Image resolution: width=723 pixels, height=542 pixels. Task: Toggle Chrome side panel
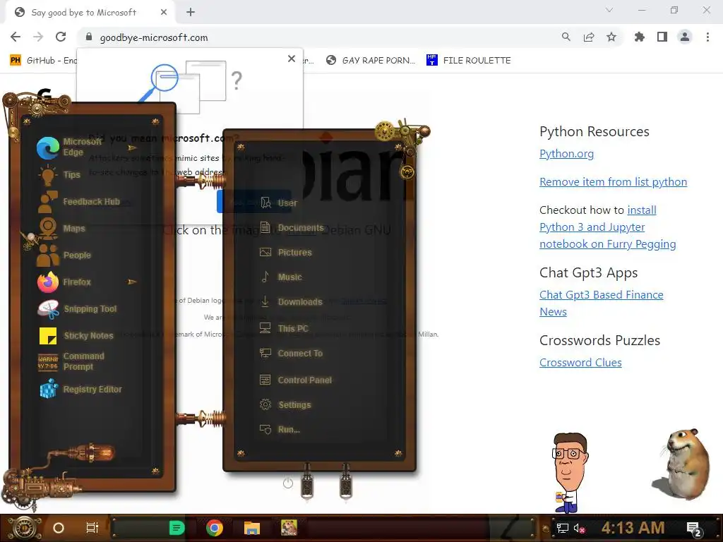(x=662, y=37)
